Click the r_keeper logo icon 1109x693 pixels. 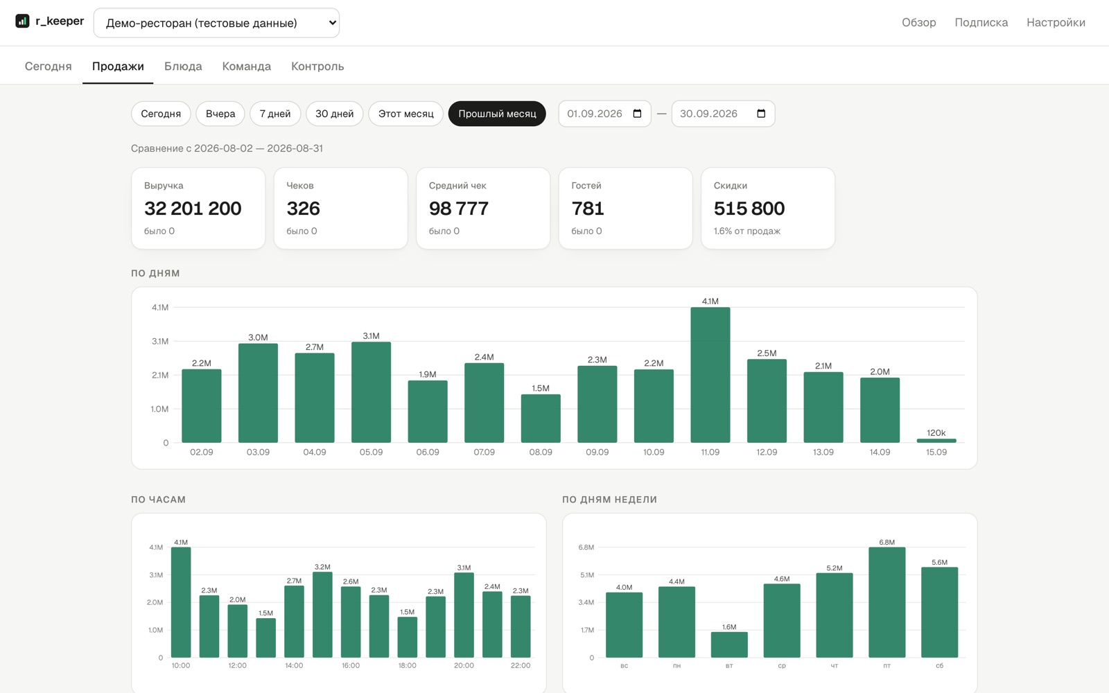point(22,21)
